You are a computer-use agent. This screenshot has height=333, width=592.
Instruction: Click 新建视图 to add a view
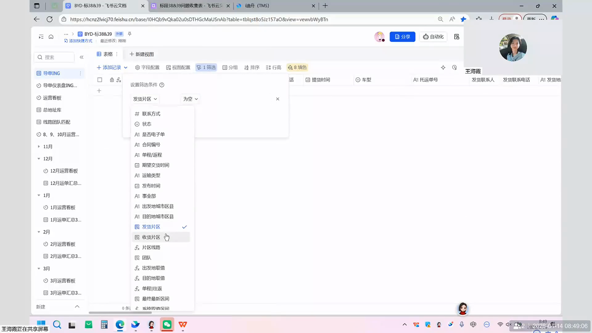click(x=142, y=54)
